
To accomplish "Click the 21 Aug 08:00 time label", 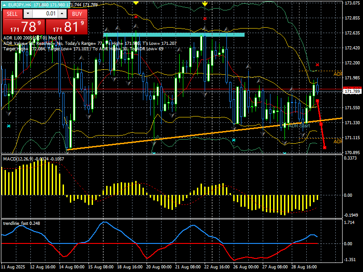I will tap(188, 267).
